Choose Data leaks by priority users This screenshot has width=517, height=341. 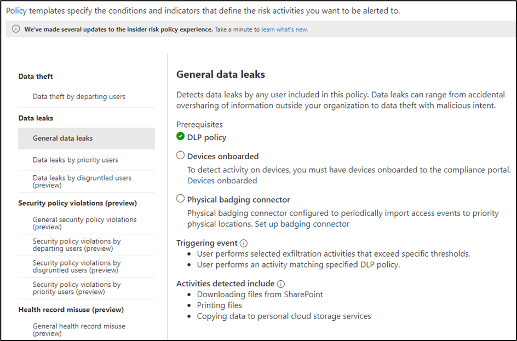pos(75,160)
